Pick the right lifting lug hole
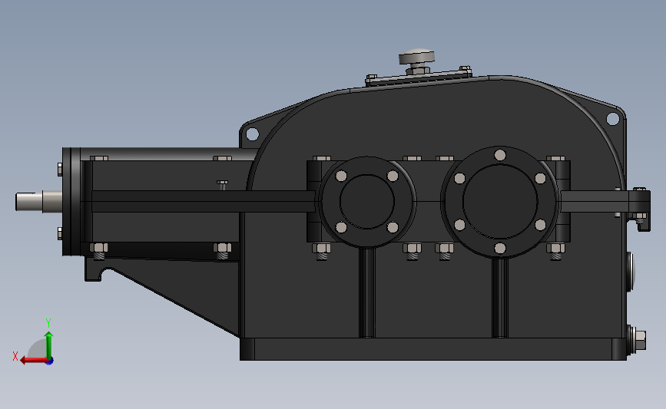 612,119
